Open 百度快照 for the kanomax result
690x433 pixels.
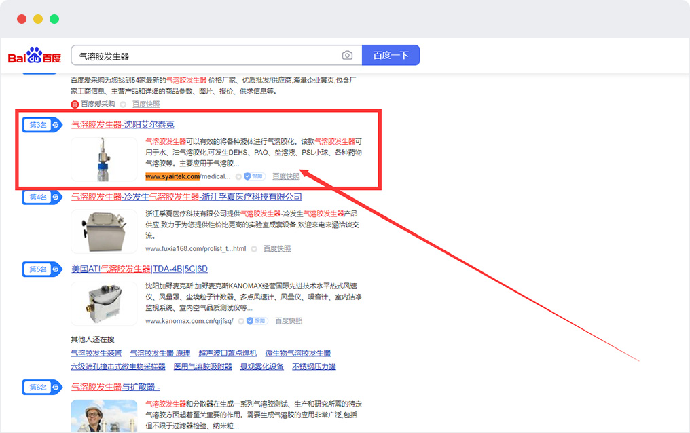(x=289, y=321)
